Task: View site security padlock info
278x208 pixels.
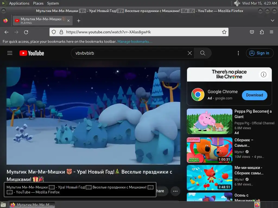Action: coord(61,32)
